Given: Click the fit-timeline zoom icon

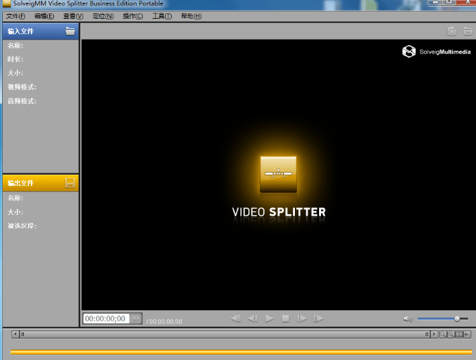Looking at the screenshot, I should [x=459, y=334].
